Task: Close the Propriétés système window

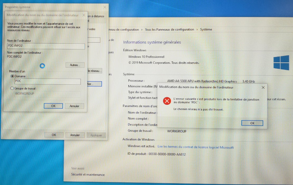Action: coord(105,7)
